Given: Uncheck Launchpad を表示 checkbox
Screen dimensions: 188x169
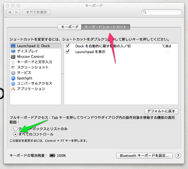Looking at the screenshot, I should 68,51.
